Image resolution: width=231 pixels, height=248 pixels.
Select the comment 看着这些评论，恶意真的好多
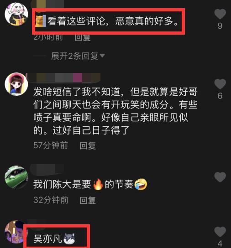pos(113,21)
